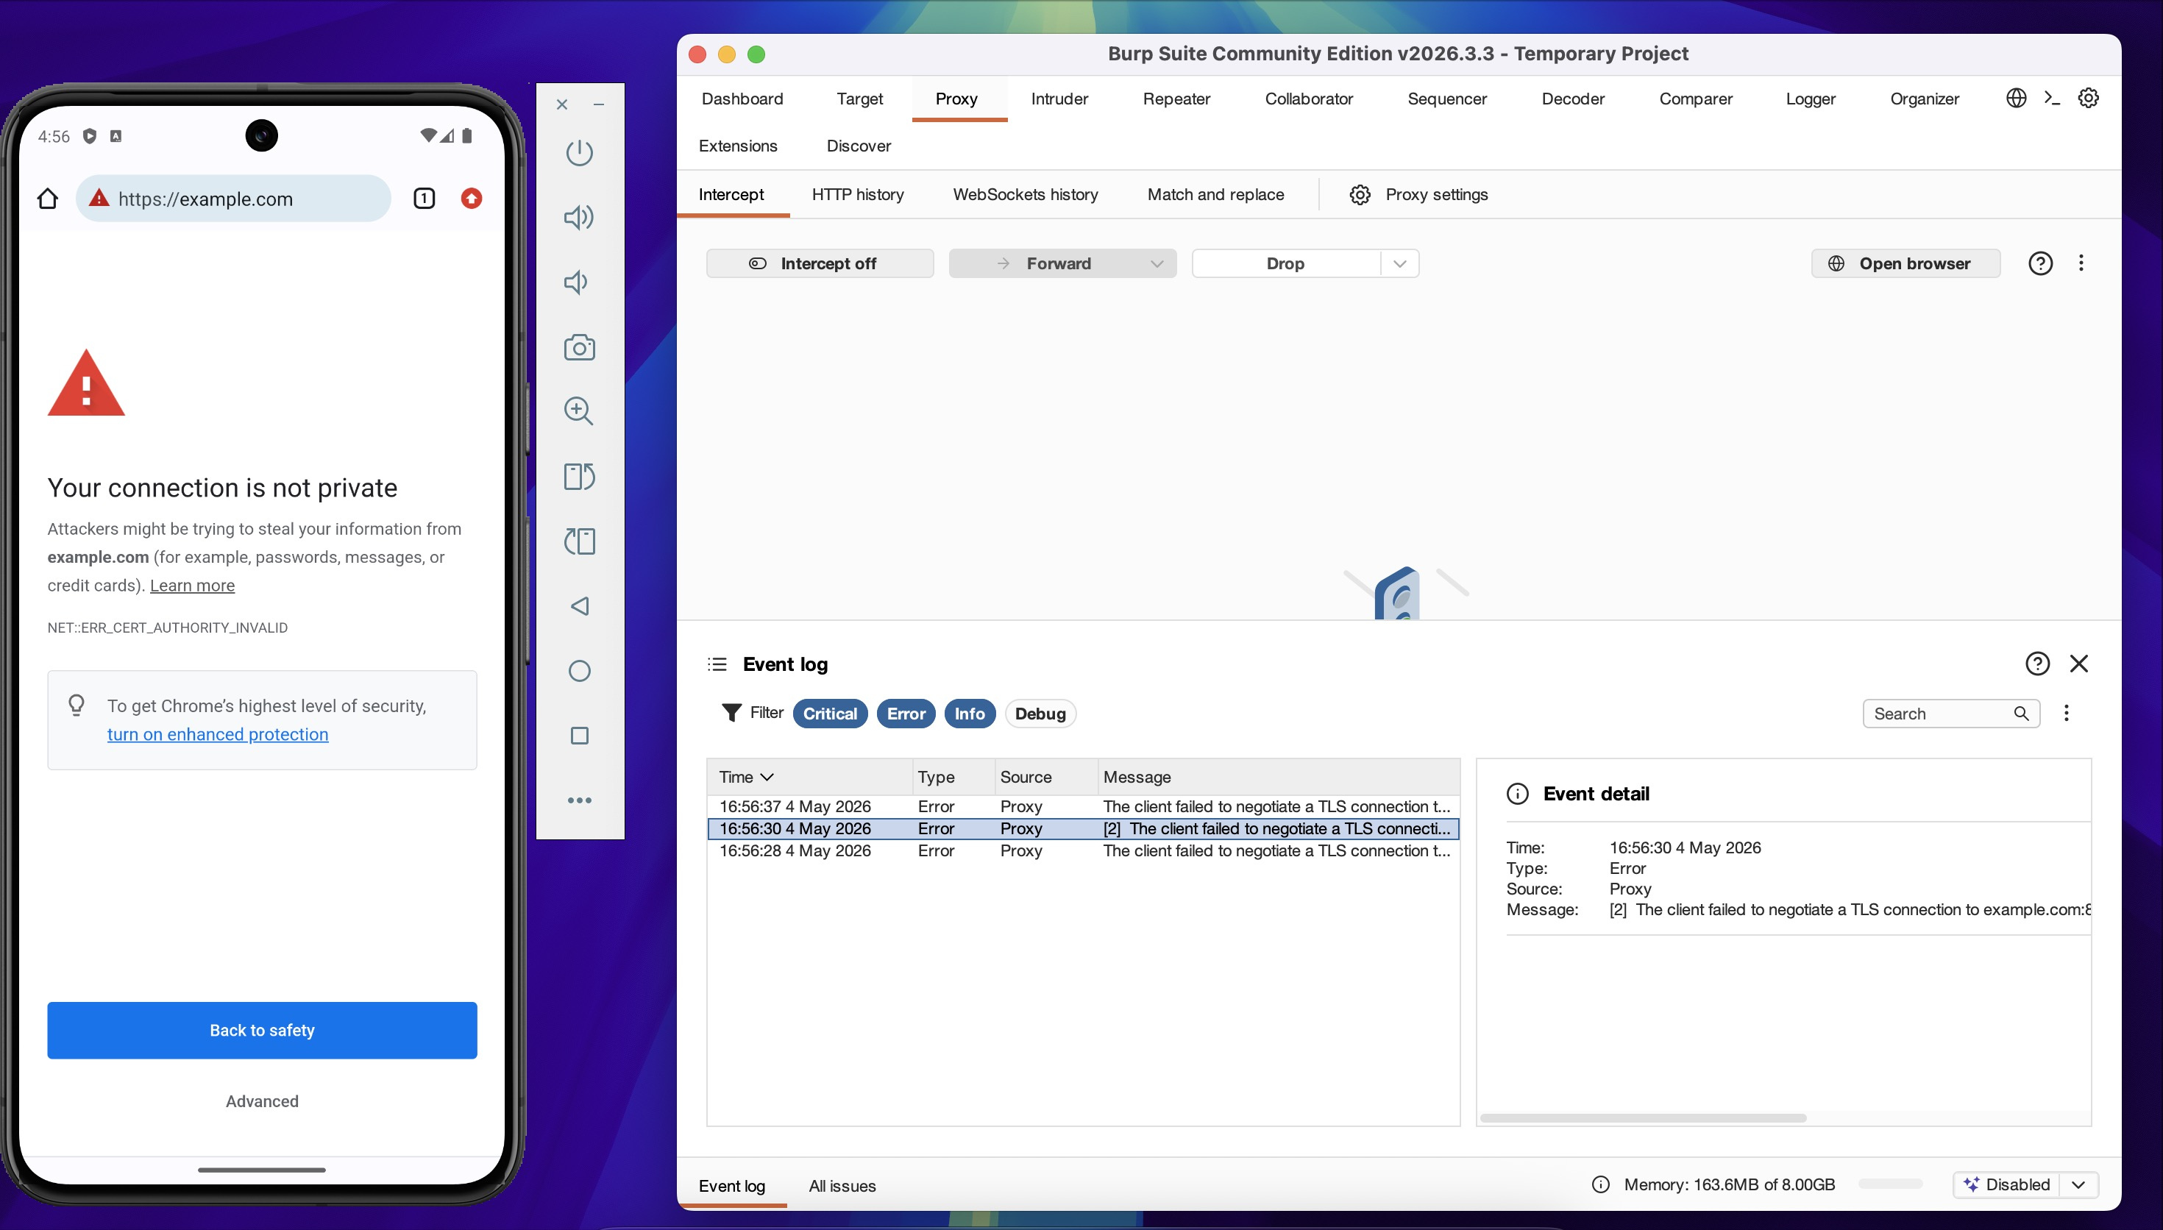Viewport: 2163px width, 1230px height.
Task: Click the Event log filter funnel icon
Action: (731, 713)
